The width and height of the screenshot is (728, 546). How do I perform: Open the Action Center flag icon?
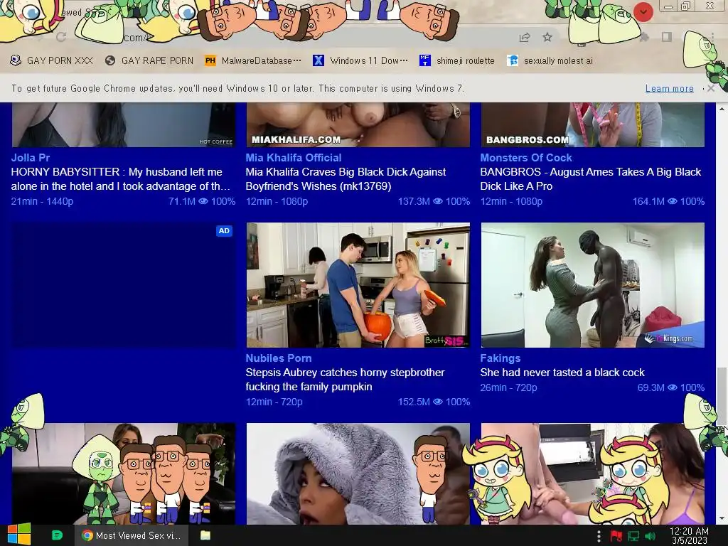[x=616, y=536]
